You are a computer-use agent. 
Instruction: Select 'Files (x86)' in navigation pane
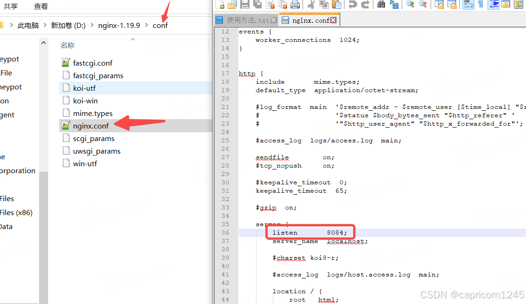pyautogui.click(x=16, y=213)
